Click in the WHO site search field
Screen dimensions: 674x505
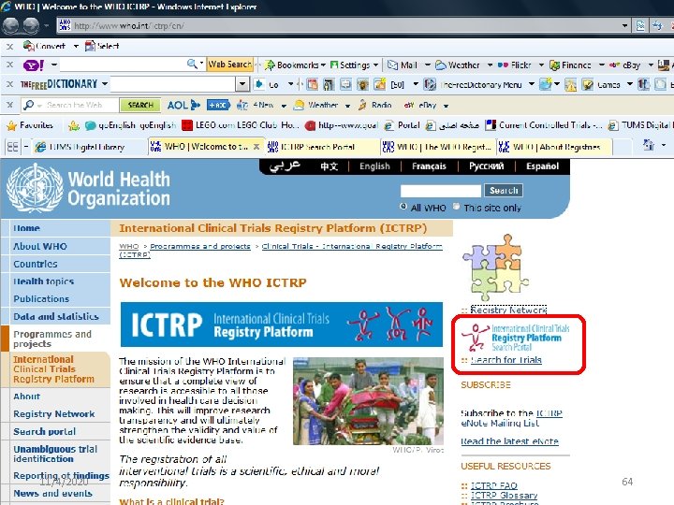(441, 190)
